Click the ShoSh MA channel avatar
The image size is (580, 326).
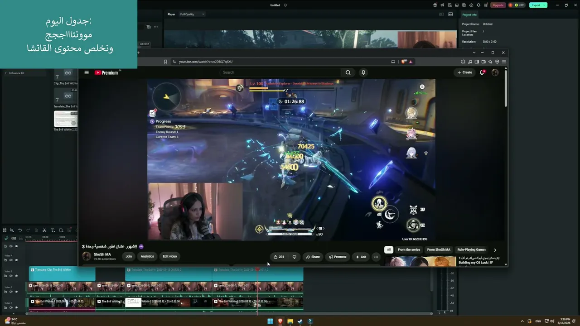coord(87,256)
